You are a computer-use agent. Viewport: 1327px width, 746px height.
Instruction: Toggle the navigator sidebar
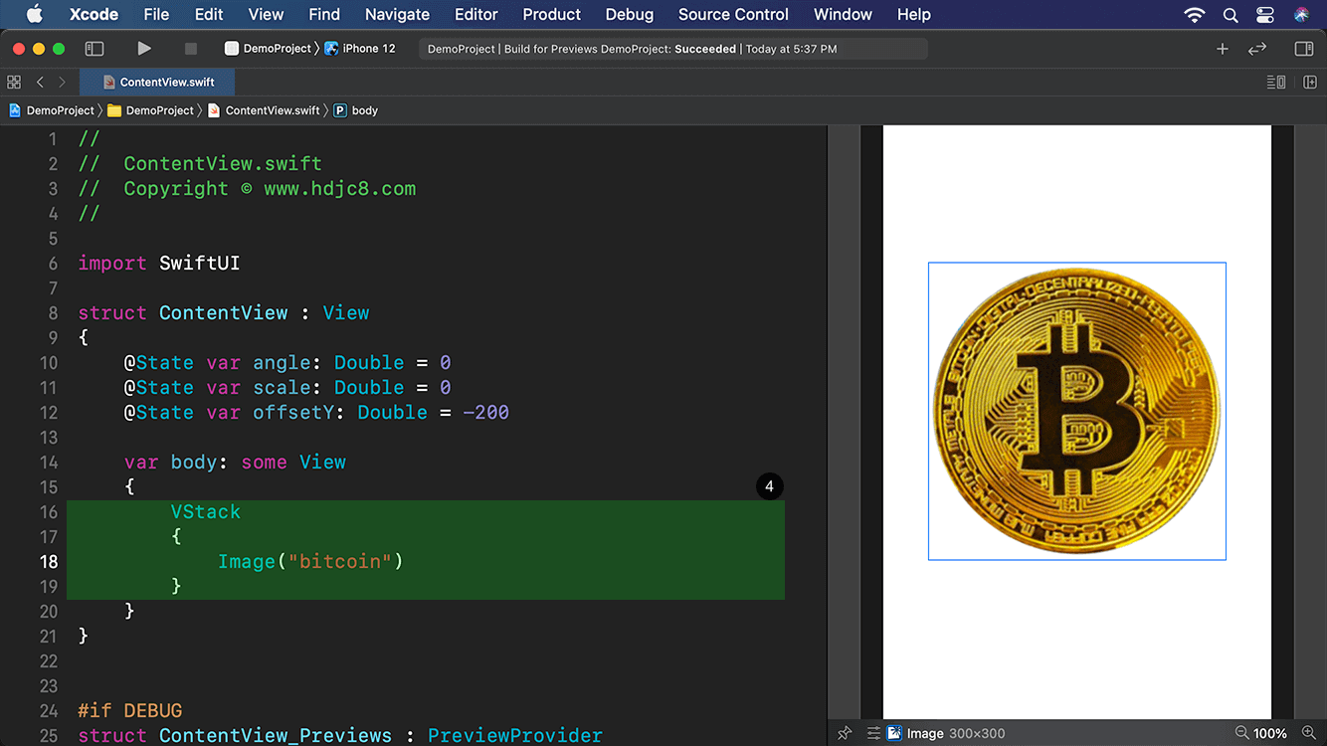(95, 49)
